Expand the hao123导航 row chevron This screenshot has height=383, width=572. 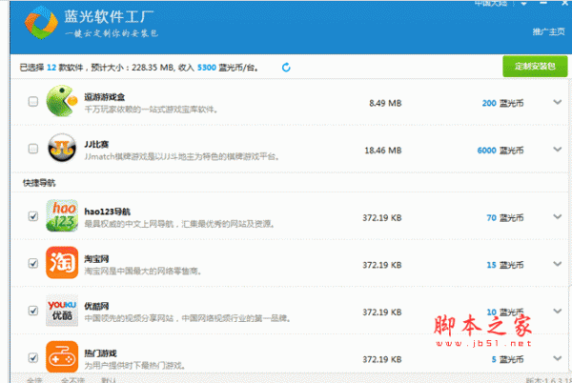pos(557,216)
